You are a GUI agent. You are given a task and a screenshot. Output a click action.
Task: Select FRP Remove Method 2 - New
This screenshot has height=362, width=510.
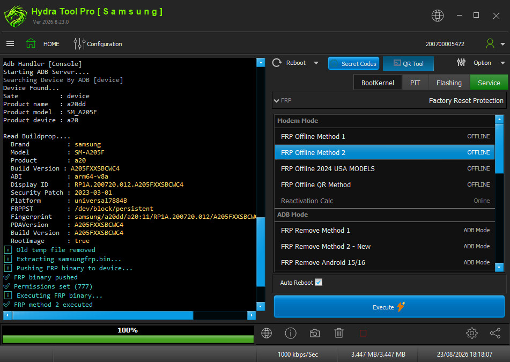(385, 246)
